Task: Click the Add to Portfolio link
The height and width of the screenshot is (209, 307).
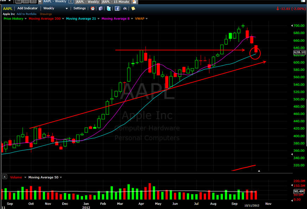Action: pyautogui.click(x=26, y=14)
